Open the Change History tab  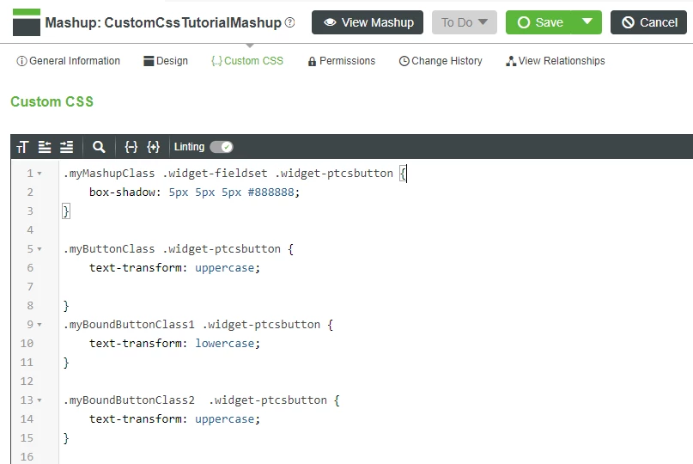coord(441,61)
